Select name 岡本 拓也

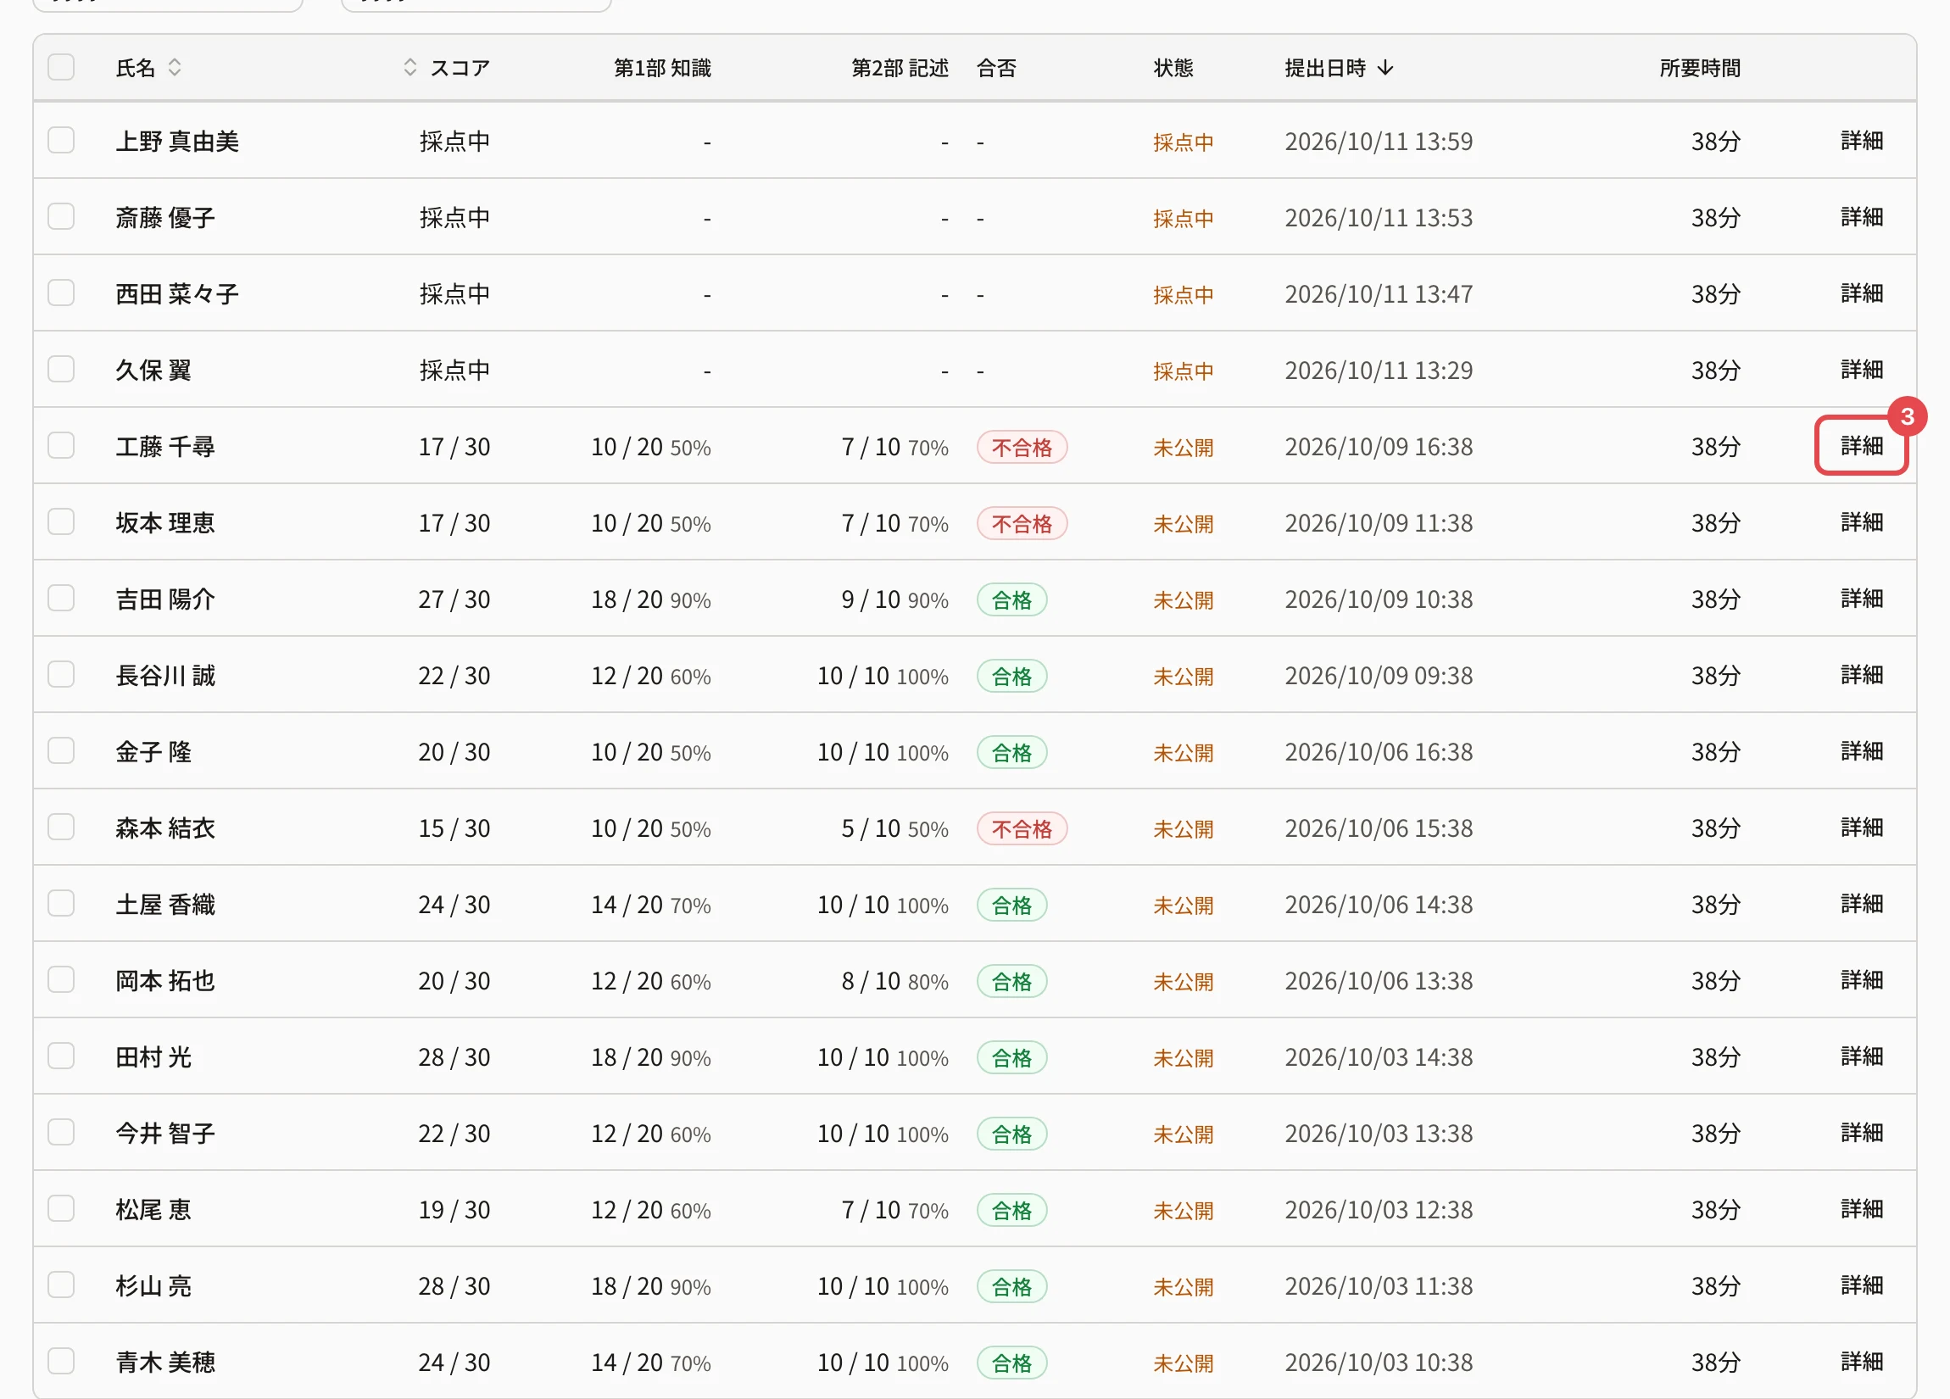coord(165,980)
